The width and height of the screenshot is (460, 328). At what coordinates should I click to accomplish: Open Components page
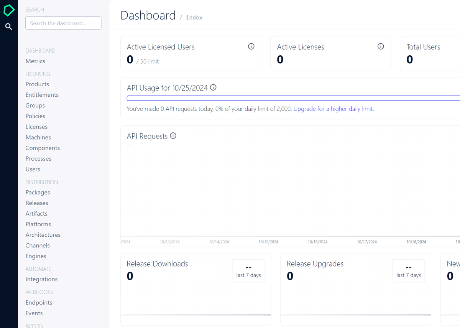(43, 148)
